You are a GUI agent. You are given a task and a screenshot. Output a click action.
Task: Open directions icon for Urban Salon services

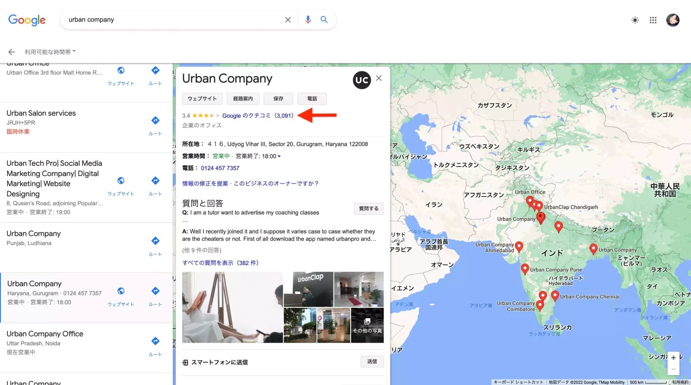(155, 121)
